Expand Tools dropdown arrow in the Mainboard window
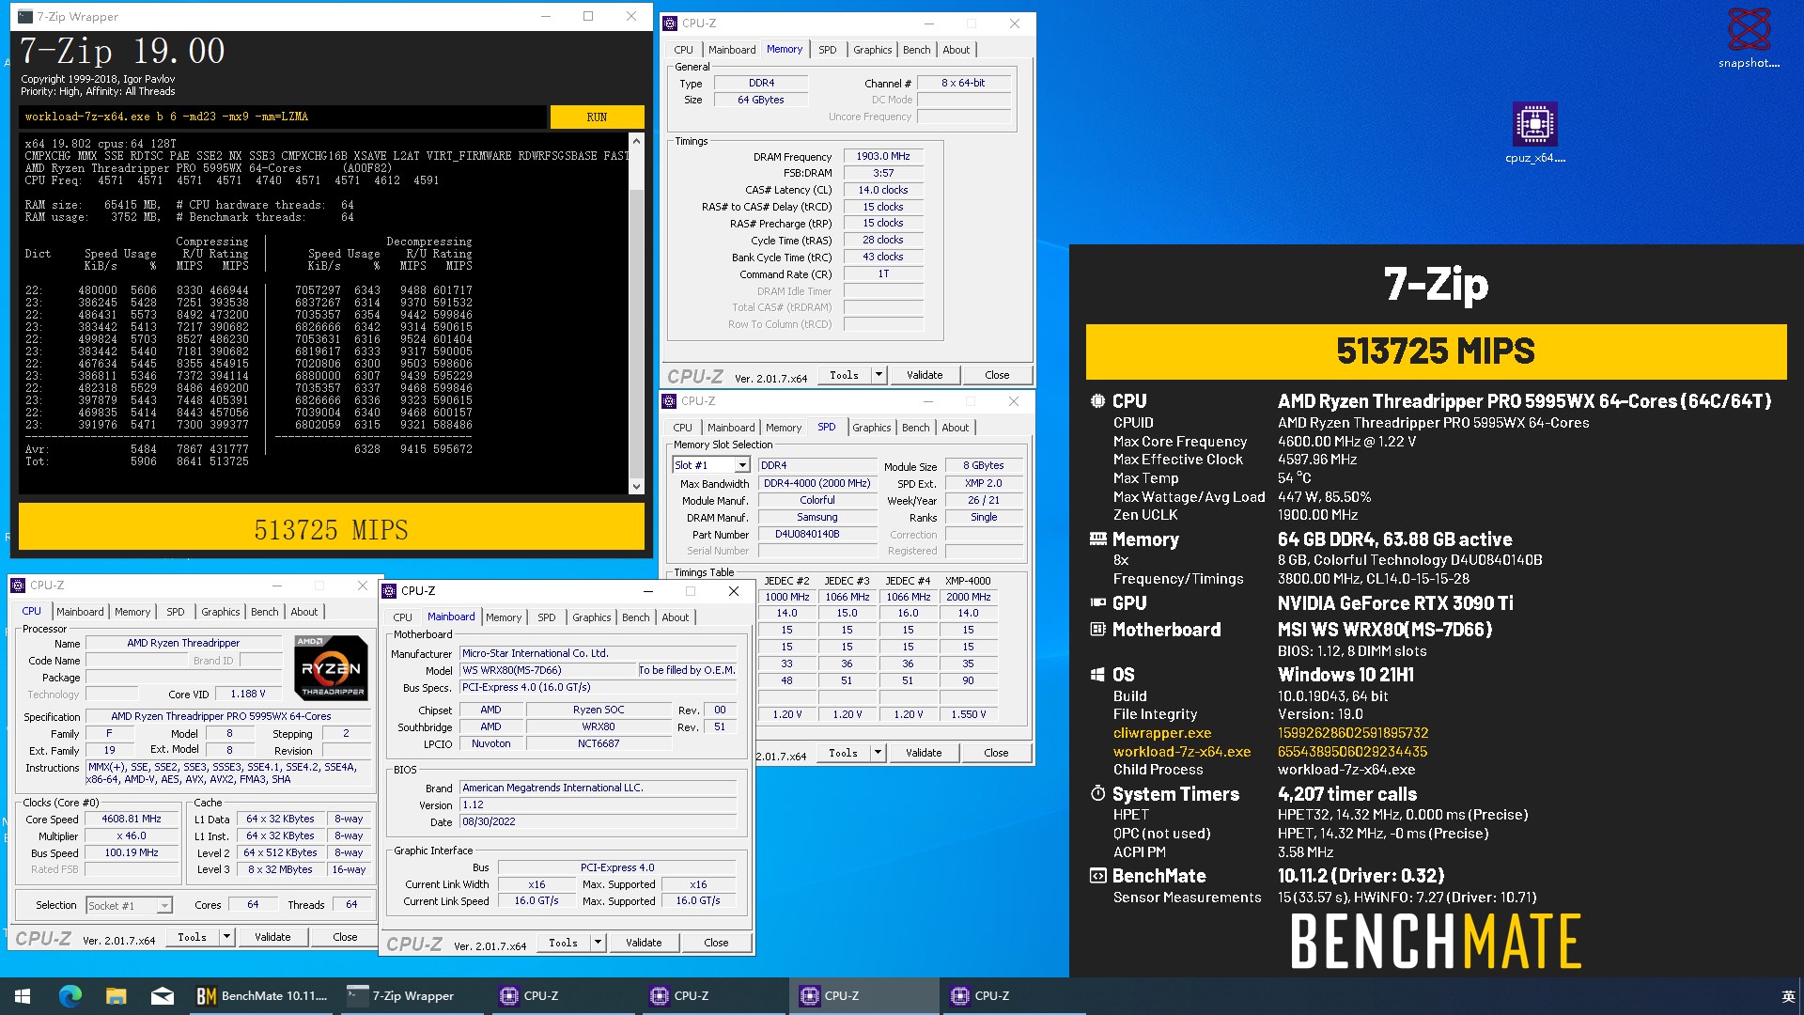This screenshot has width=1804, height=1015. pos(598,943)
